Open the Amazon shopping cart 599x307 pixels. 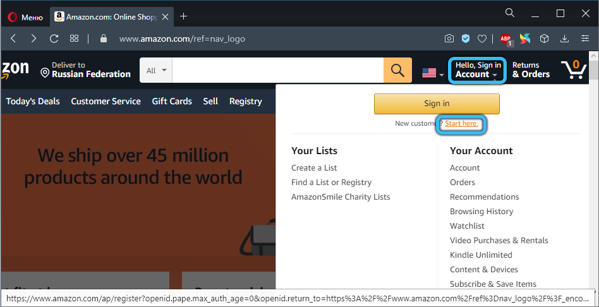[x=574, y=69]
